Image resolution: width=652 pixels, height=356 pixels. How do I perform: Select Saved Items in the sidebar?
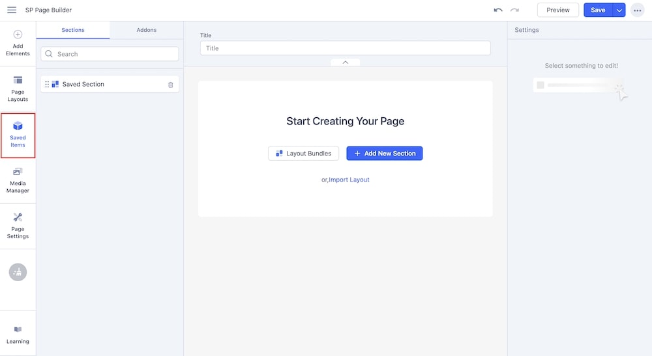tap(18, 135)
